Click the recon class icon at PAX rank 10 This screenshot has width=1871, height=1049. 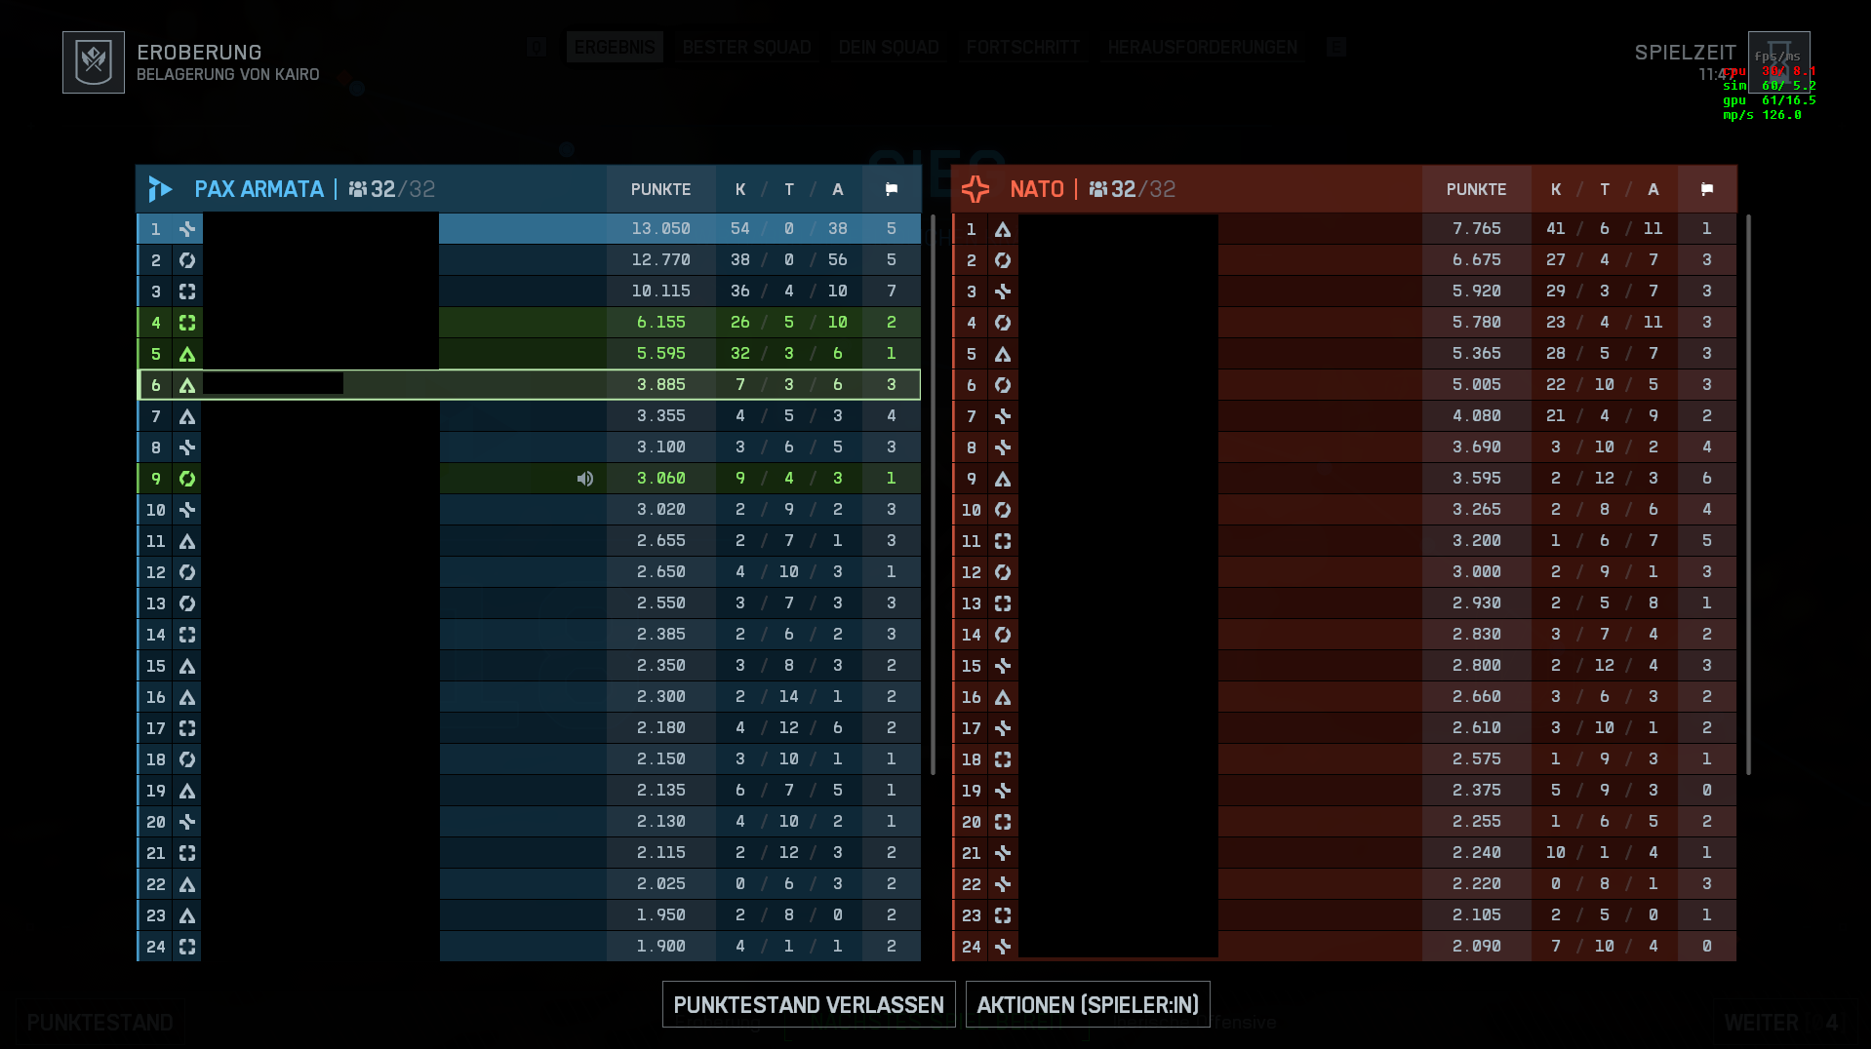pos(185,510)
